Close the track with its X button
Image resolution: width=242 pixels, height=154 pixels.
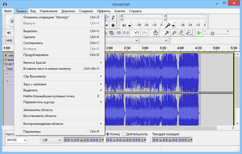(x=6, y=55)
